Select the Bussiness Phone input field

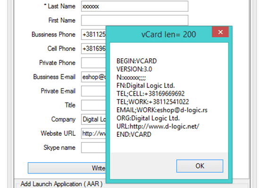pyautogui.click(x=93, y=34)
